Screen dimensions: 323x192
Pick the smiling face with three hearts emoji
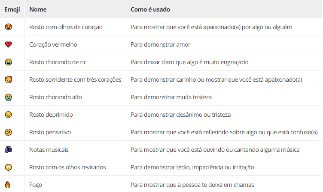[x=9, y=80]
